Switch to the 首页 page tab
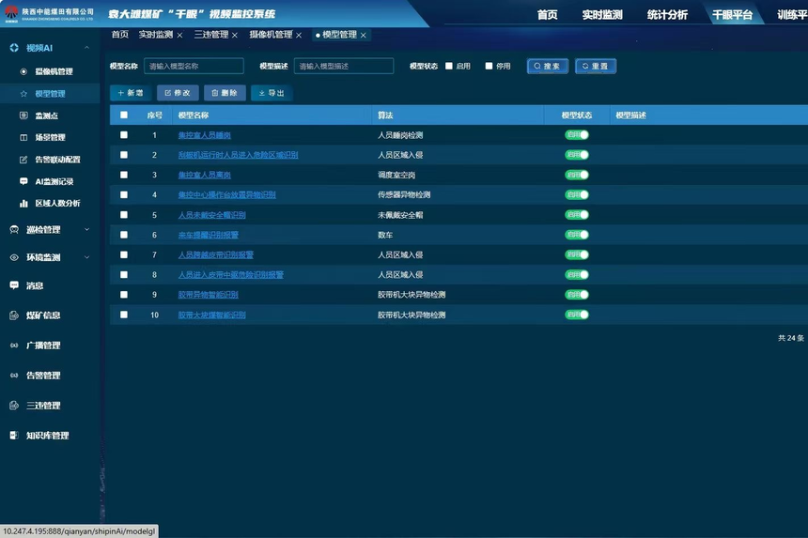808x538 pixels. point(120,35)
